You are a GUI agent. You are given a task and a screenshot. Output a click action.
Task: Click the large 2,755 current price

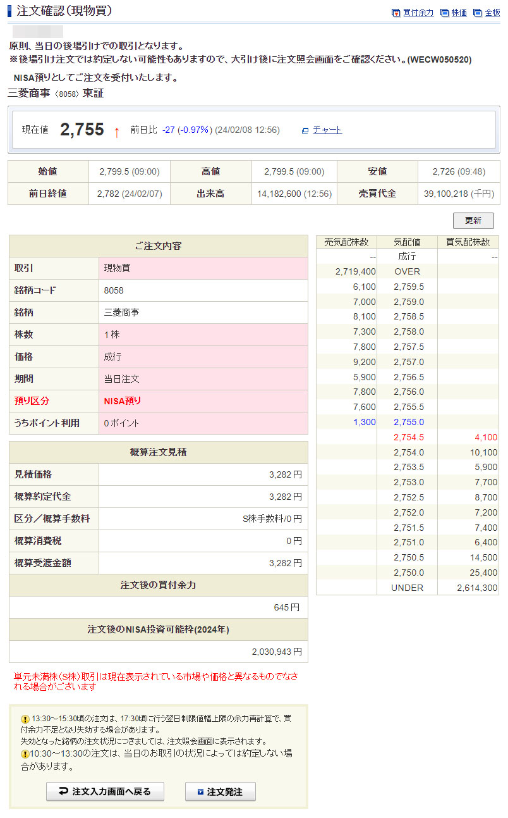point(82,130)
